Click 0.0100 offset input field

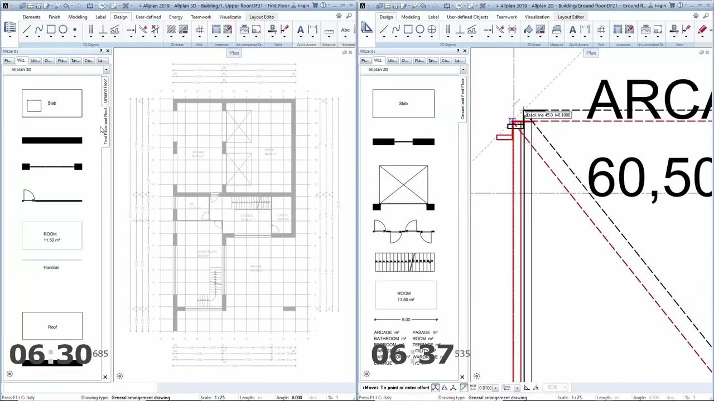tap(485, 388)
